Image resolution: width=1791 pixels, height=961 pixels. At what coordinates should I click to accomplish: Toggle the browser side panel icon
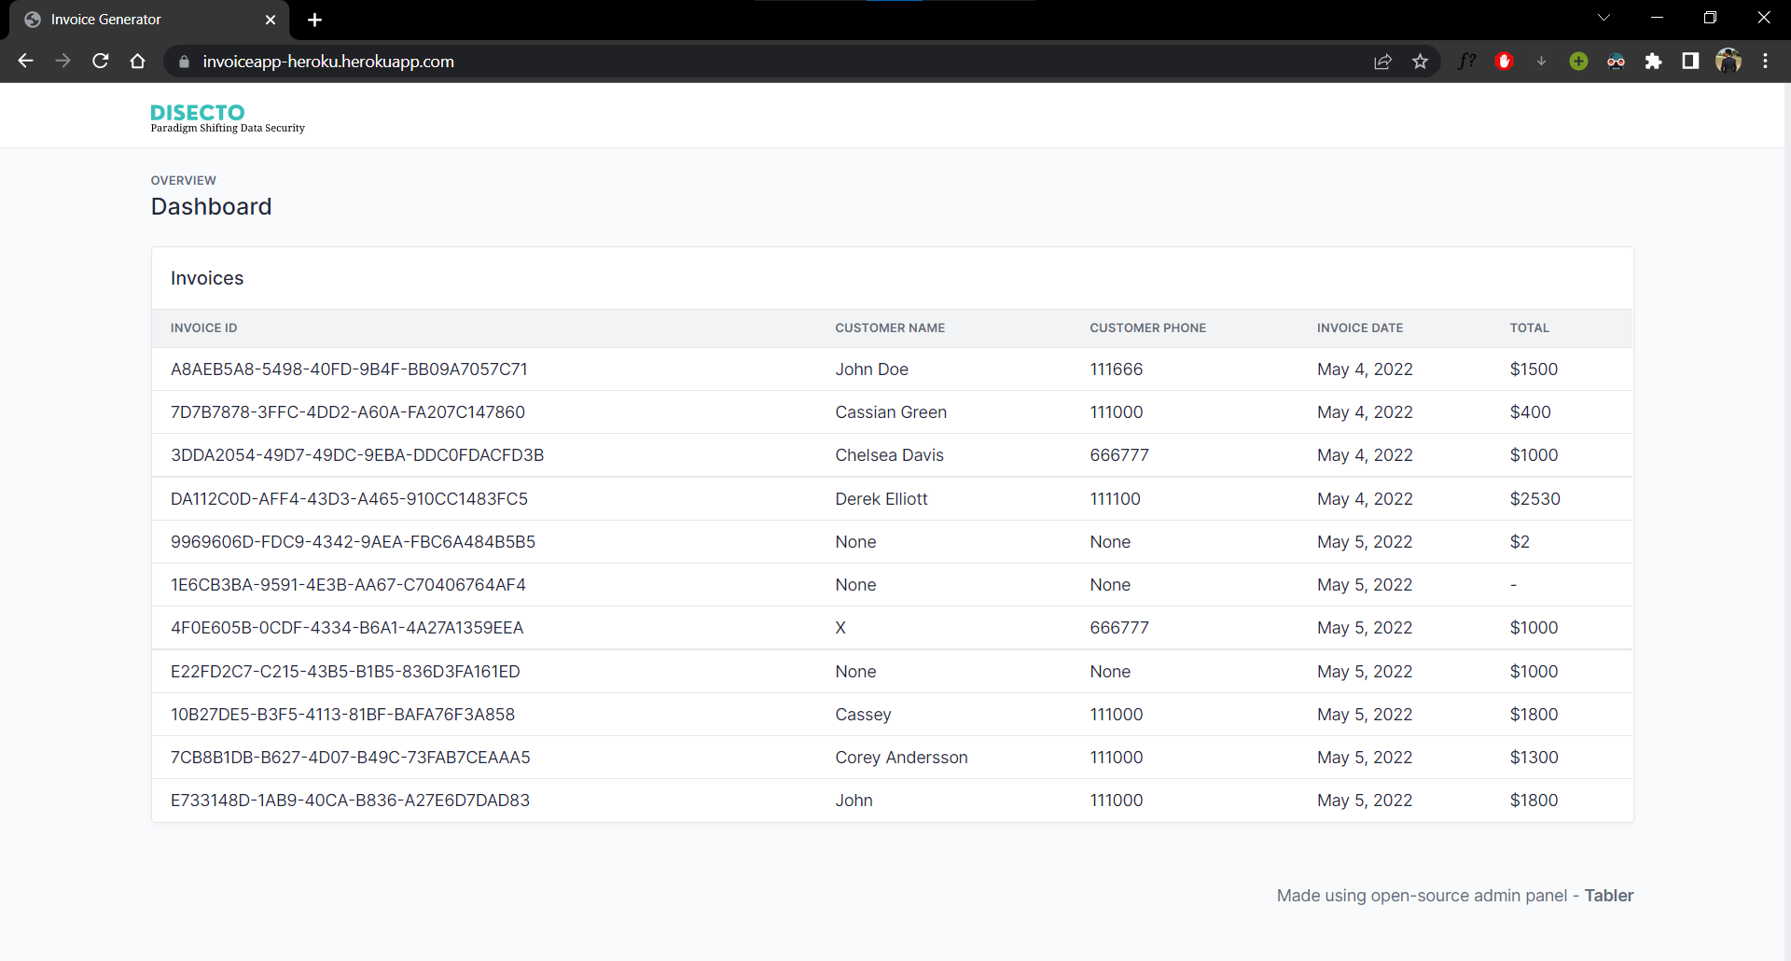1690,61
